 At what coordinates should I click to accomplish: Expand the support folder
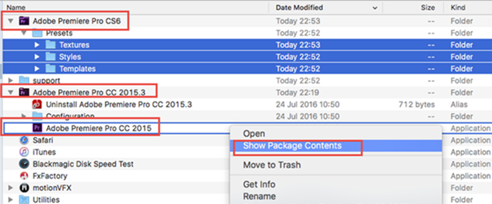[x=11, y=81]
